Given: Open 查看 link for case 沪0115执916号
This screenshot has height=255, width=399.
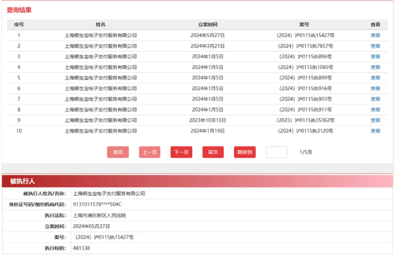Looking at the screenshot, I should coord(375,88).
